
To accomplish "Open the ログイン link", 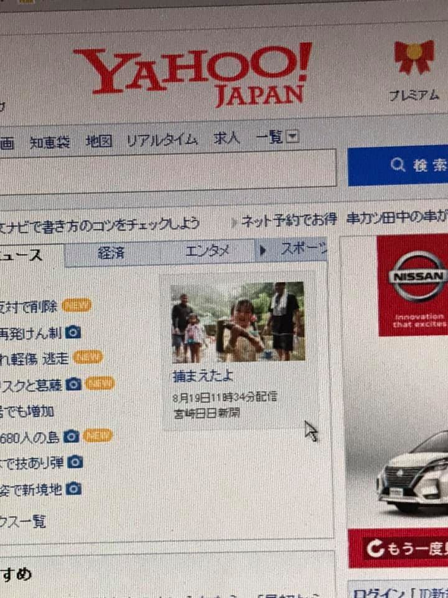I will point(380,594).
